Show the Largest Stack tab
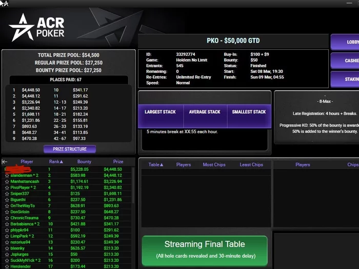Screen dimensions: 359x269 (x=161, y=116)
